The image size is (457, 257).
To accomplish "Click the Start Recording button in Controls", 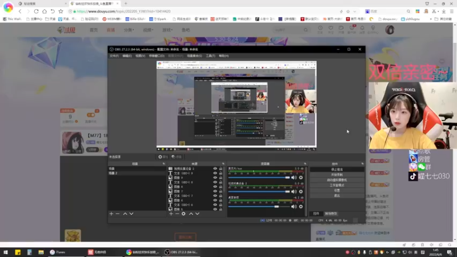I will [337, 175].
